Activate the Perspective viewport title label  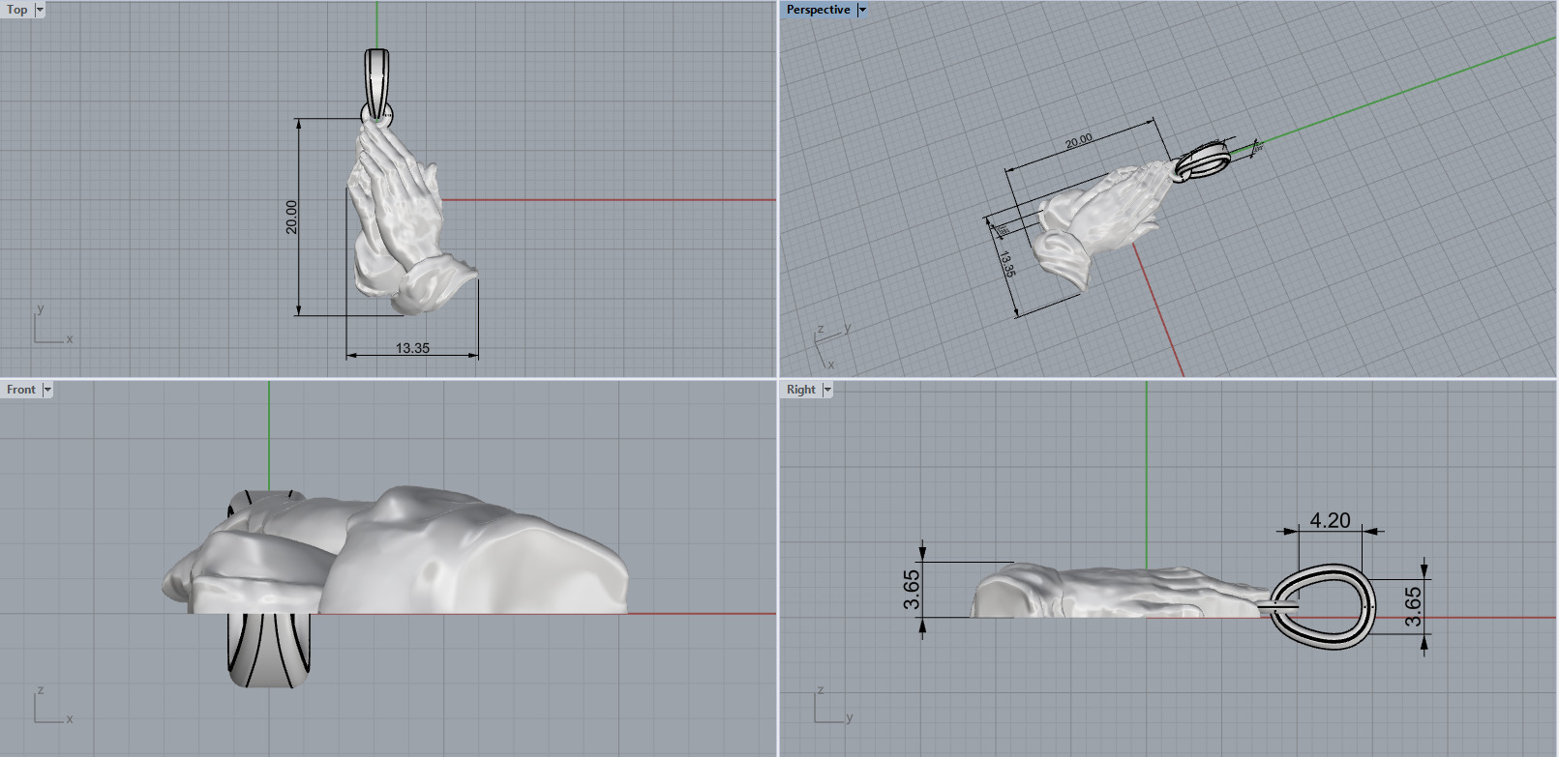[x=818, y=10]
